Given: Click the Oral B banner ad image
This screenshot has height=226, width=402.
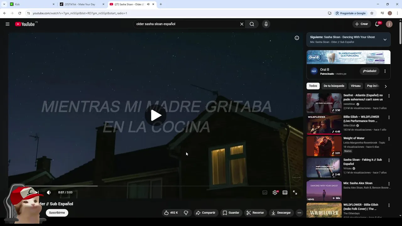Looking at the screenshot, I should [349, 57].
